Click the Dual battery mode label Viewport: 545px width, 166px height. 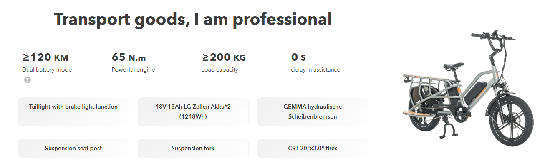47,69
